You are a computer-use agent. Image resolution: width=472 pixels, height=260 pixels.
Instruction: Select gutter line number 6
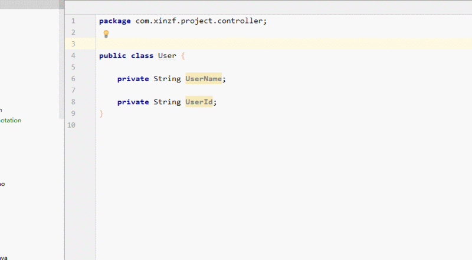click(73, 79)
